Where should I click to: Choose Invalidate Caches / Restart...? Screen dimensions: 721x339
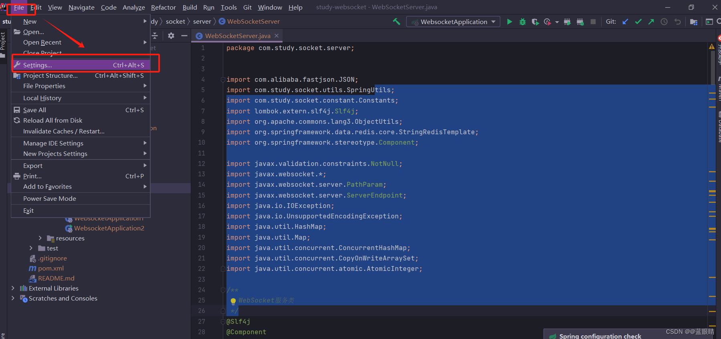click(x=81, y=131)
